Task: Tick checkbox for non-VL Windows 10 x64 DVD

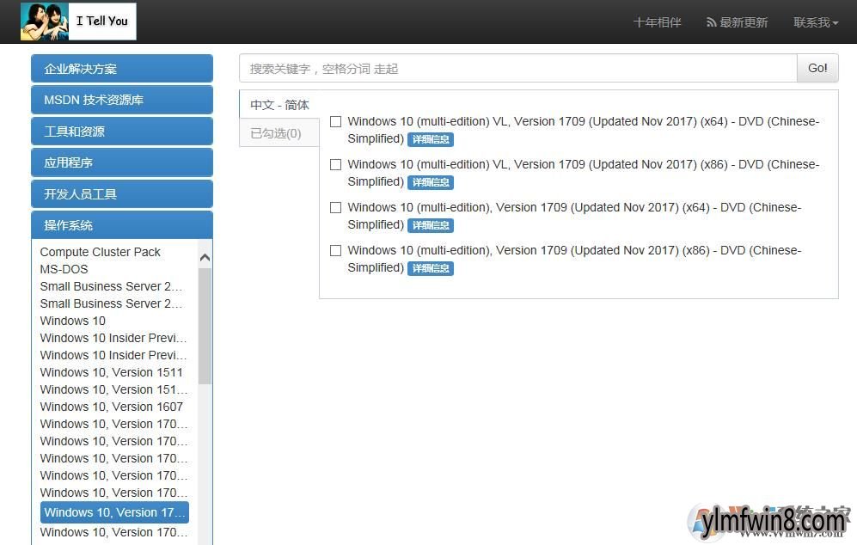Action: point(335,208)
